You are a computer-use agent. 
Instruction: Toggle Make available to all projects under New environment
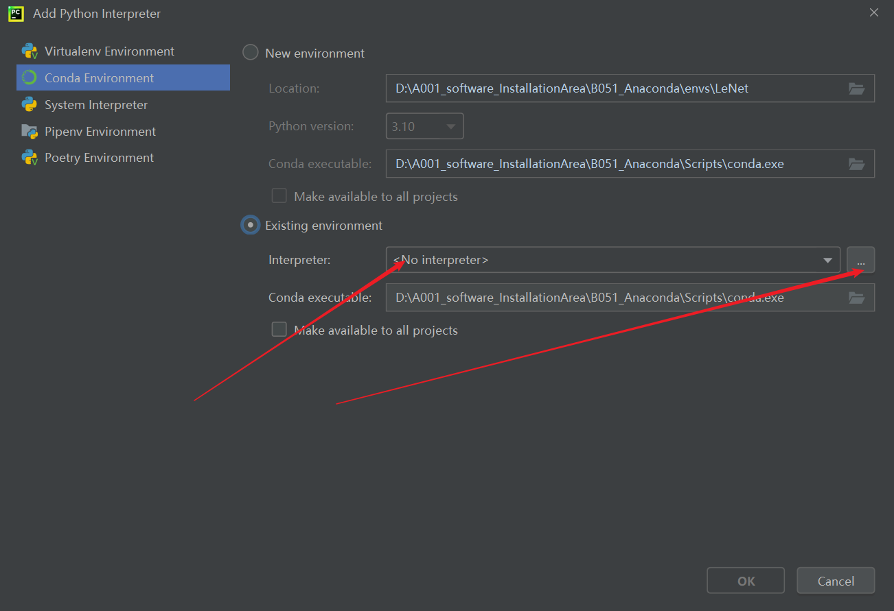click(279, 196)
